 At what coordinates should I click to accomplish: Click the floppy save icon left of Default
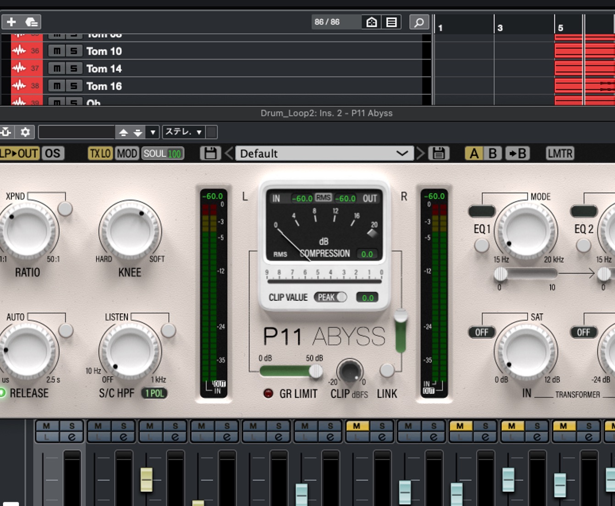tap(210, 153)
